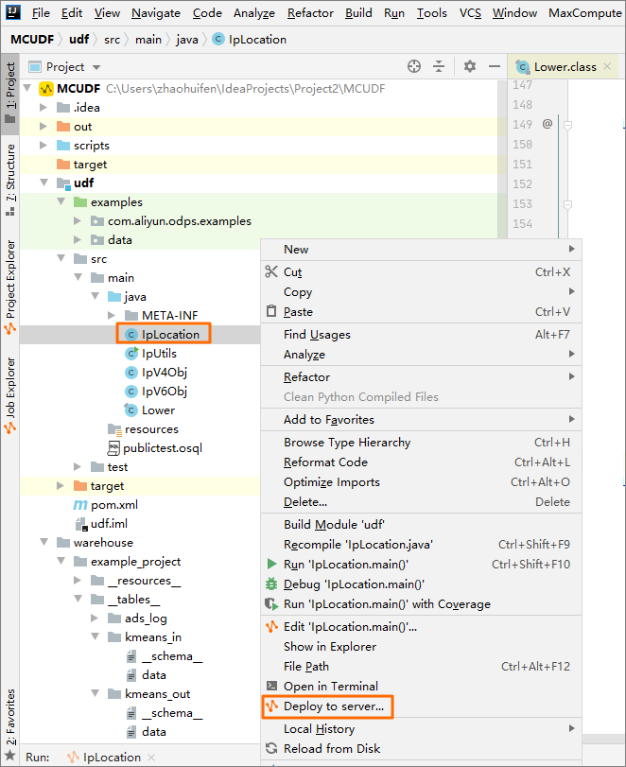
Task: Hide the Project panel with the minimize icon
Action: pos(495,67)
